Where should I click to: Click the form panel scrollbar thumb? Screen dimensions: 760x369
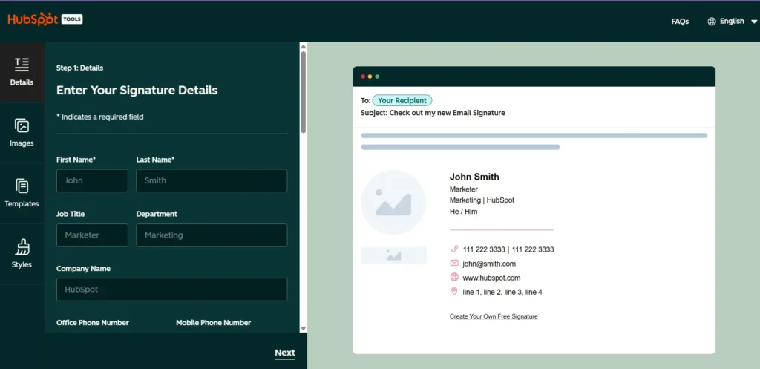(304, 92)
